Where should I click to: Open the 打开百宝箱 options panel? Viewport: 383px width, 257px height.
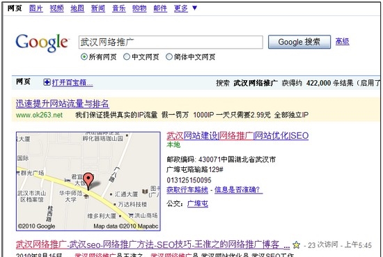point(72,83)
